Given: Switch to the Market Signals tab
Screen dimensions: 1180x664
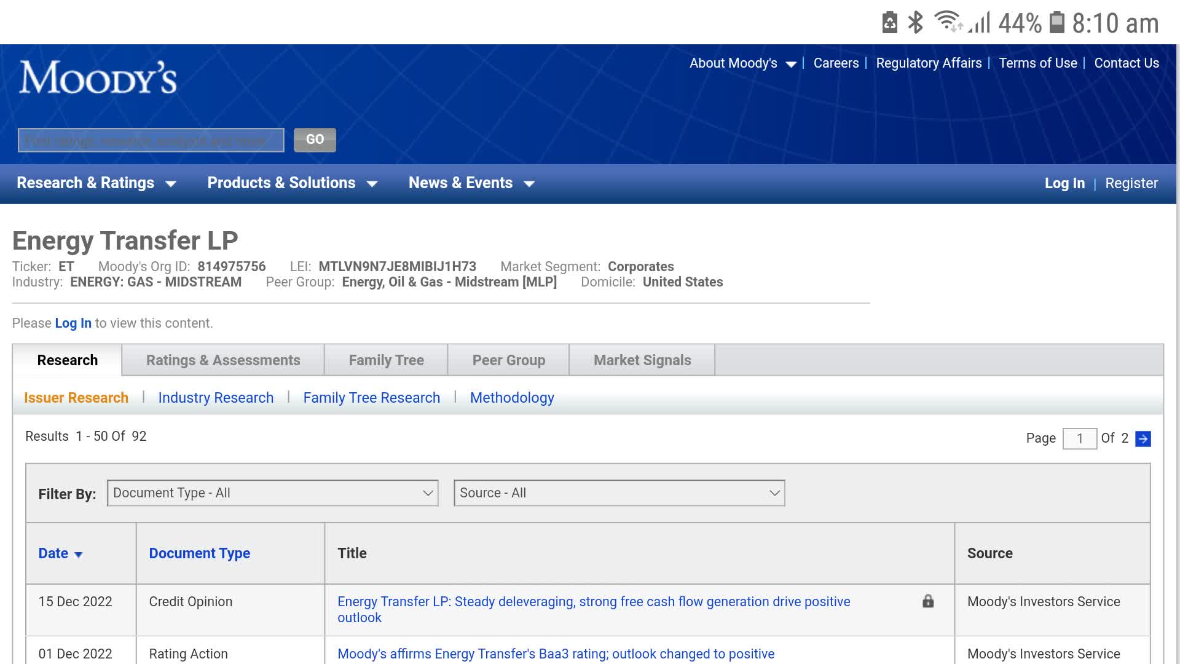Looking at the screenshot, I should coord(642,360).
